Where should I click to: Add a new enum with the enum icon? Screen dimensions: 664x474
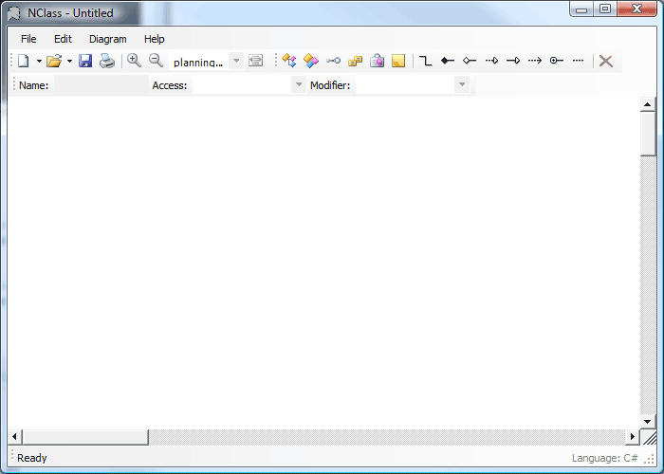355,61
